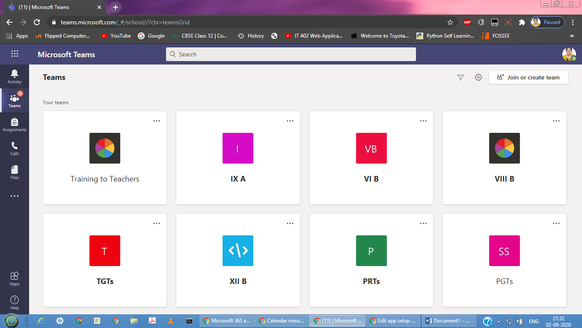This screenshot has width=582, height=328.
Task: Open the manage teams gear icon
Action: click(x=478, y=77)
